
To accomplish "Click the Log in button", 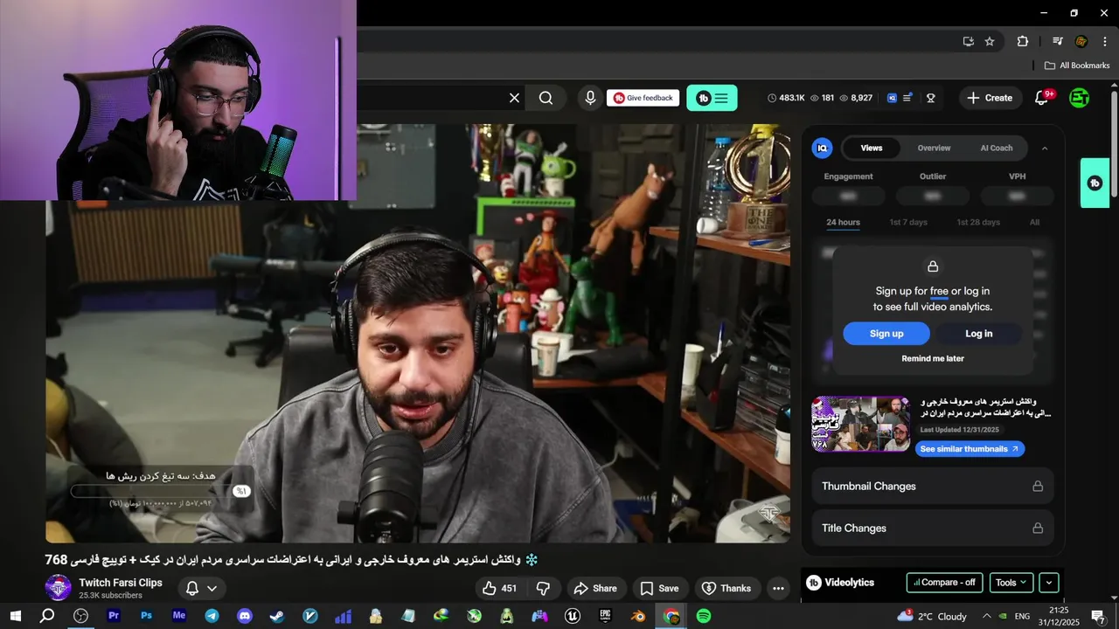I will coord(978,334).
